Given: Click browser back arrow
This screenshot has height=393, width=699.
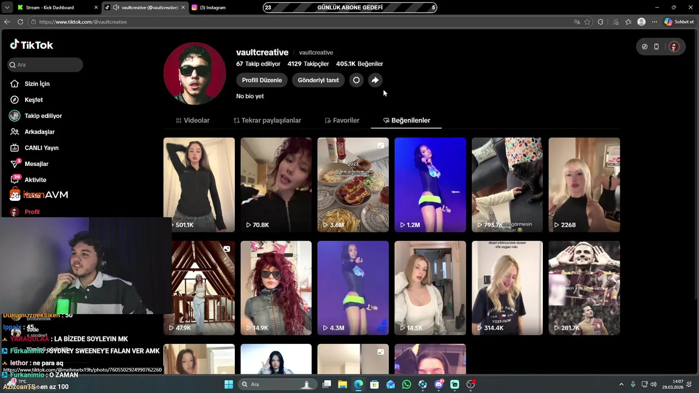Looking at the screenshot, I should (7, 22).
